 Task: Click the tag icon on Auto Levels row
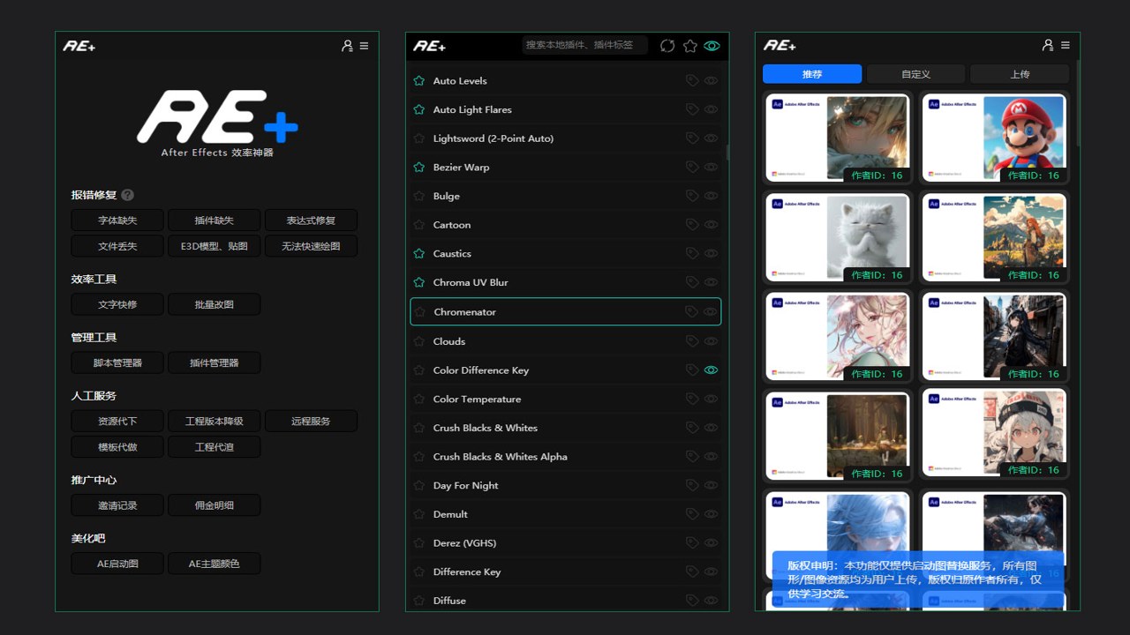[x=692, y=81]
